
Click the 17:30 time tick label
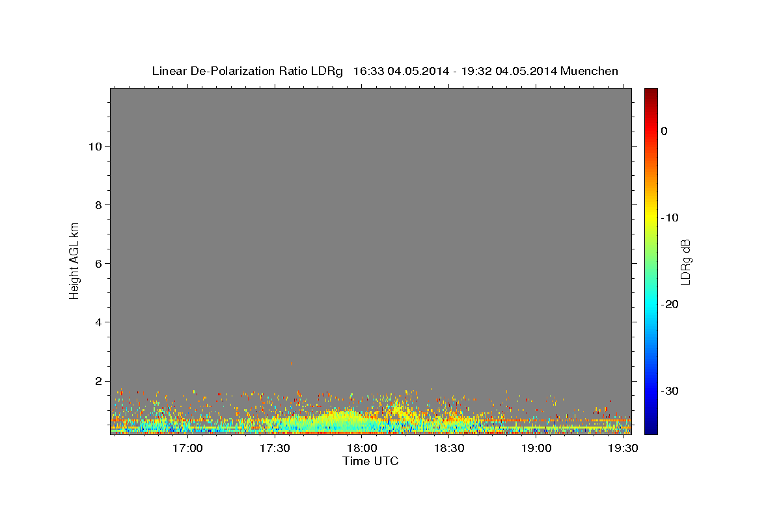275,449
